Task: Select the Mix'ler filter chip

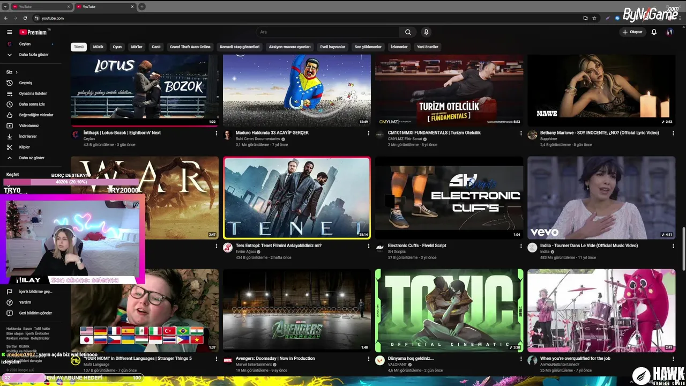Action: pyautogui.click(x=137, y=47)
